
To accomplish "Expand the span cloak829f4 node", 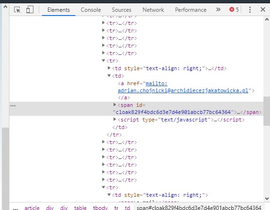I will coord(115,105).
